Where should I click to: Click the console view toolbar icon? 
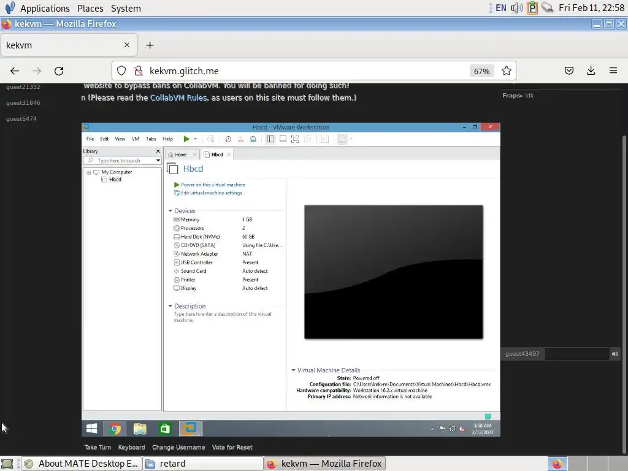(325, 139)
